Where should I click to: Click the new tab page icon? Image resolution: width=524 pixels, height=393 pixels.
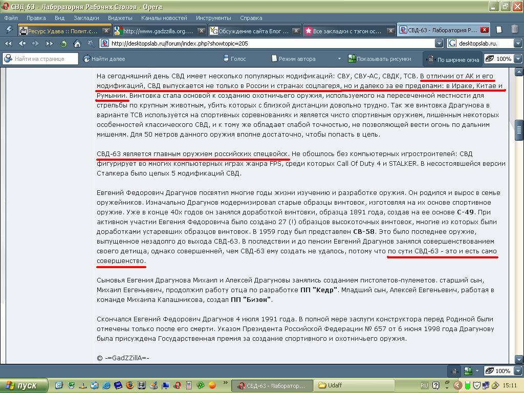[499, 30]
